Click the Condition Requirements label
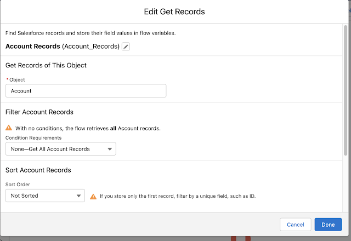 [x=33, y=137]
